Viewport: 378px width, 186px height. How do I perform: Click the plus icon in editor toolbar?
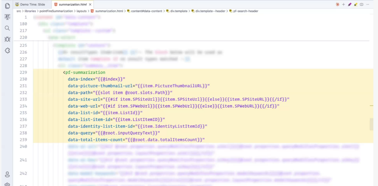[x=344, y=4]
